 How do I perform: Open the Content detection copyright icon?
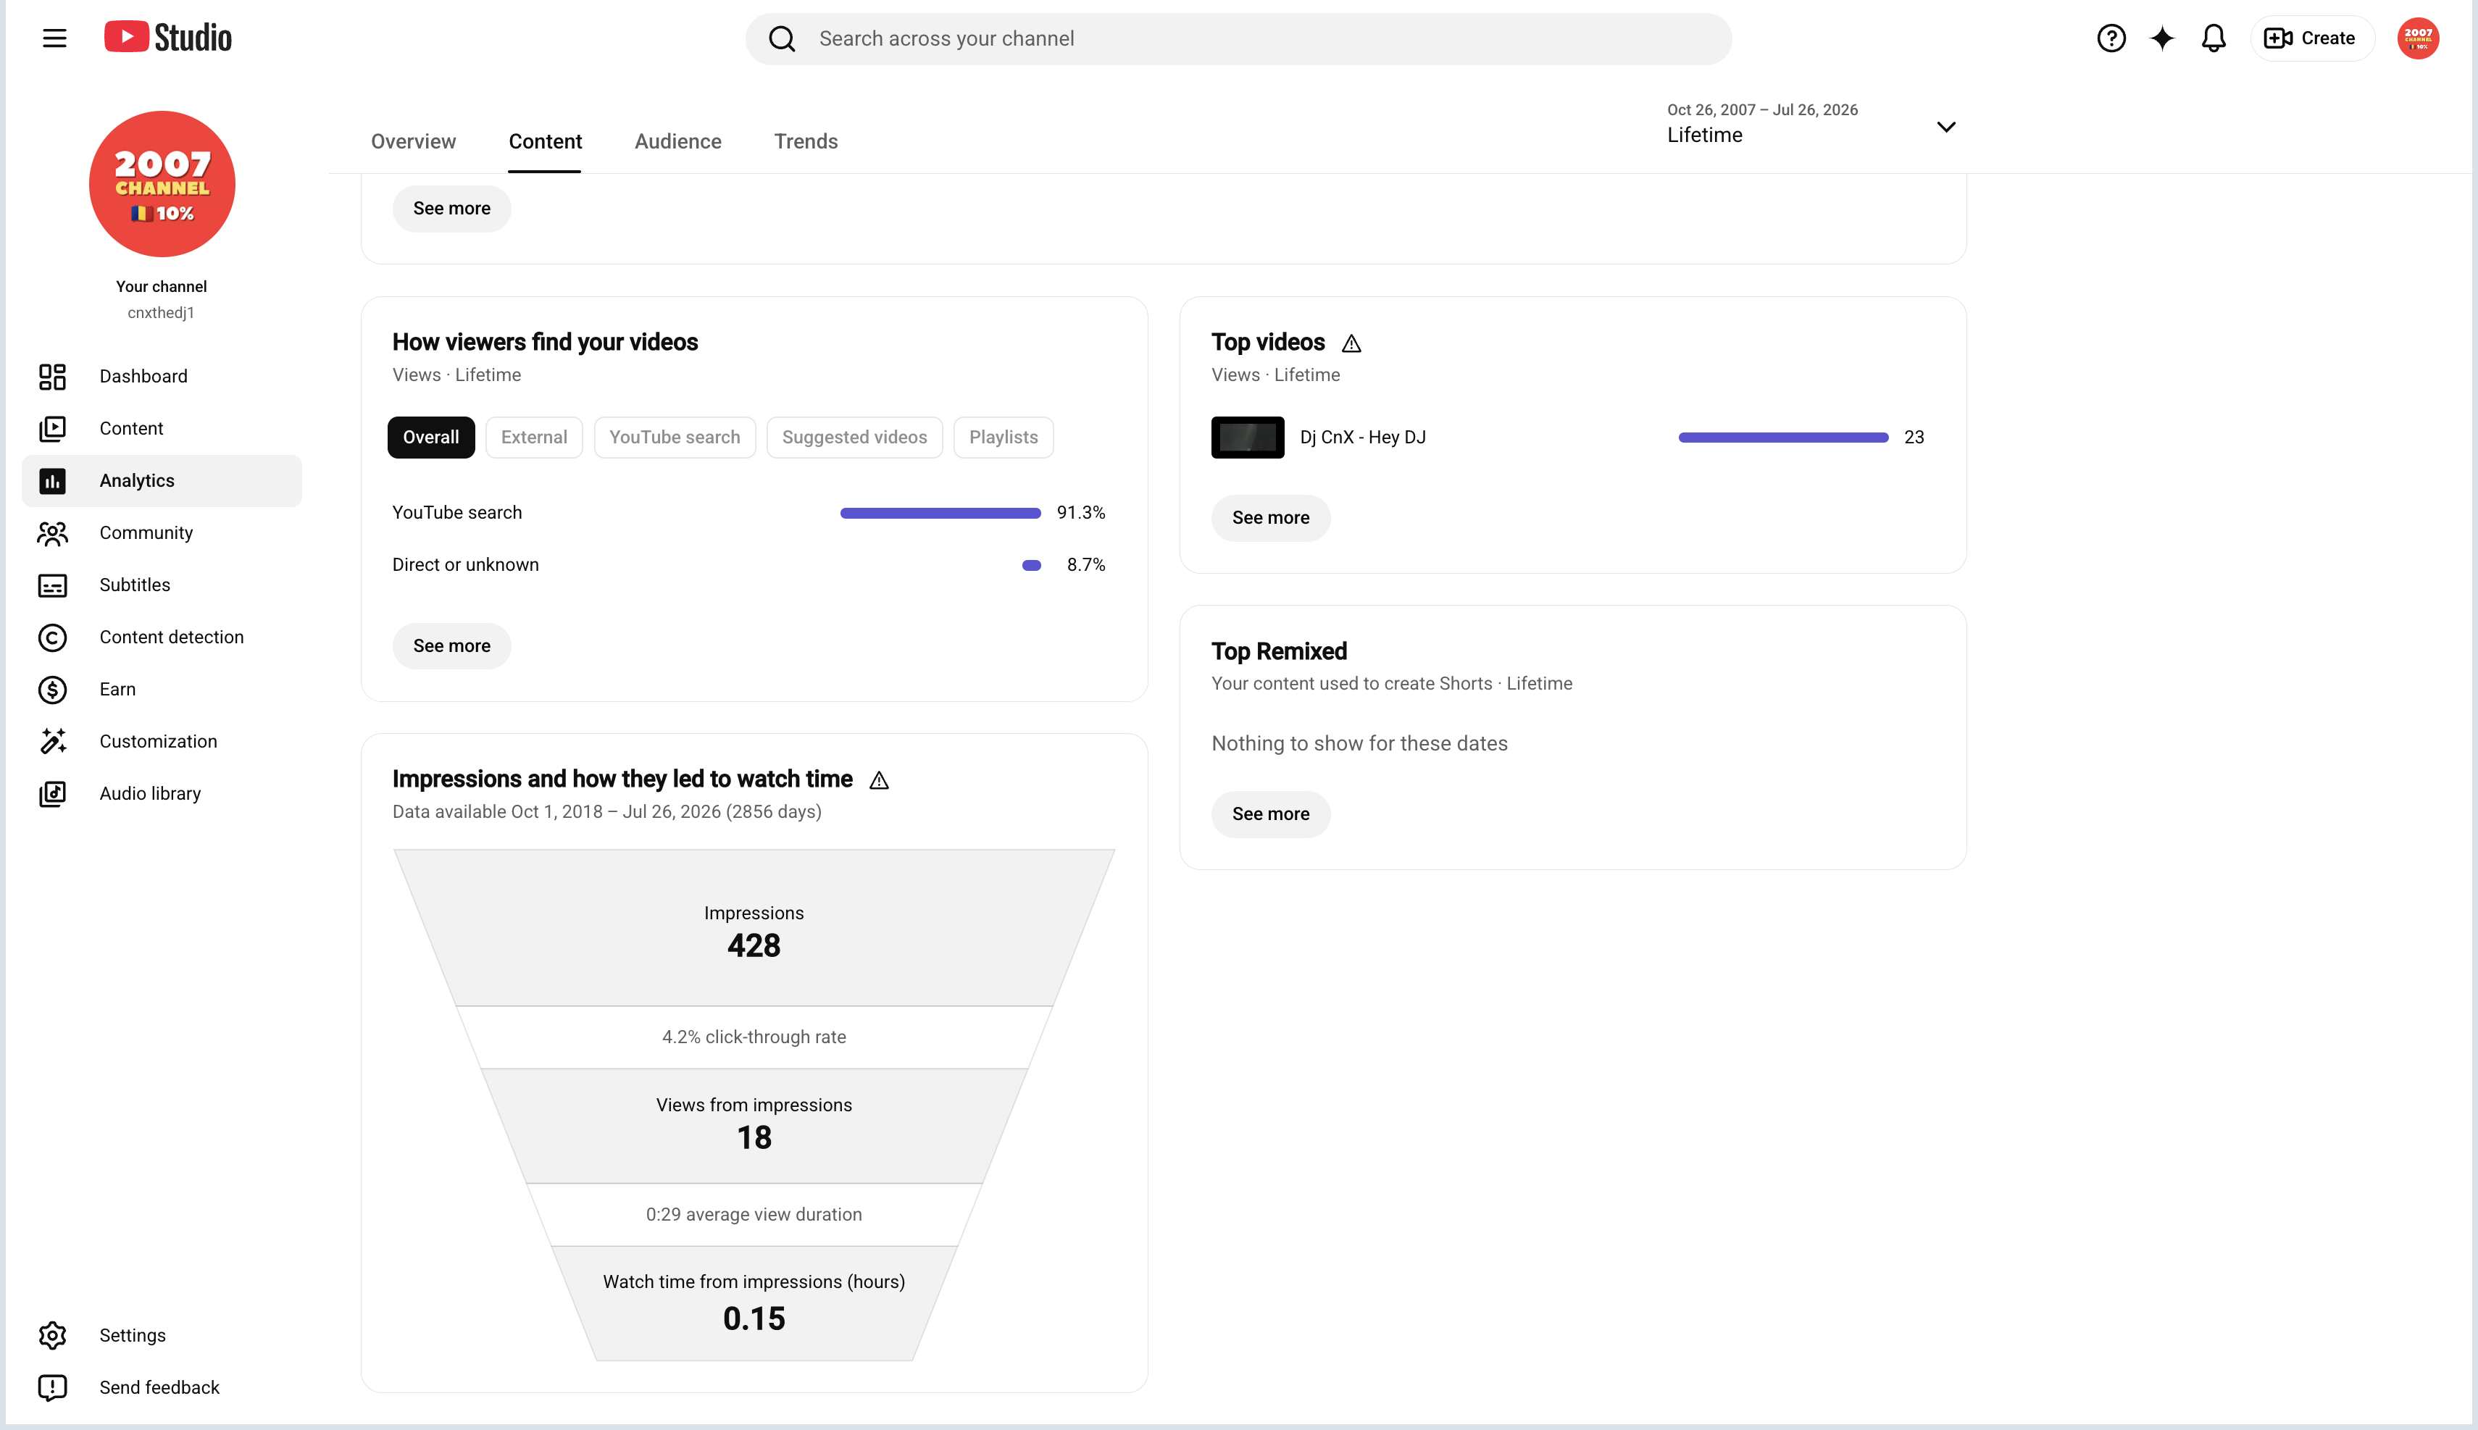[52, 637]
